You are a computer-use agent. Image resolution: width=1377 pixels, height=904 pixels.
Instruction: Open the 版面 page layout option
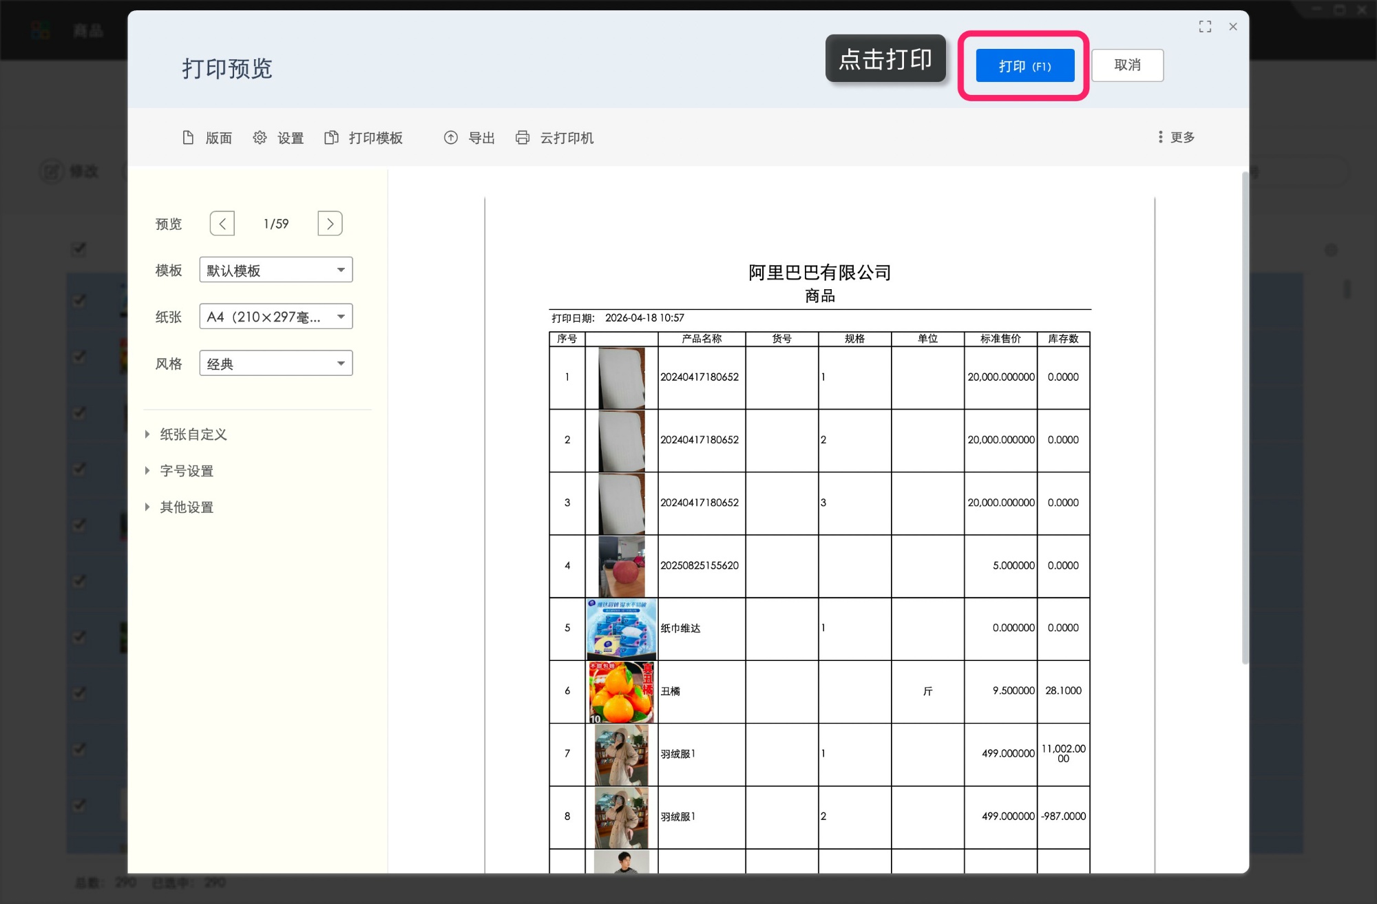point(207,138)
